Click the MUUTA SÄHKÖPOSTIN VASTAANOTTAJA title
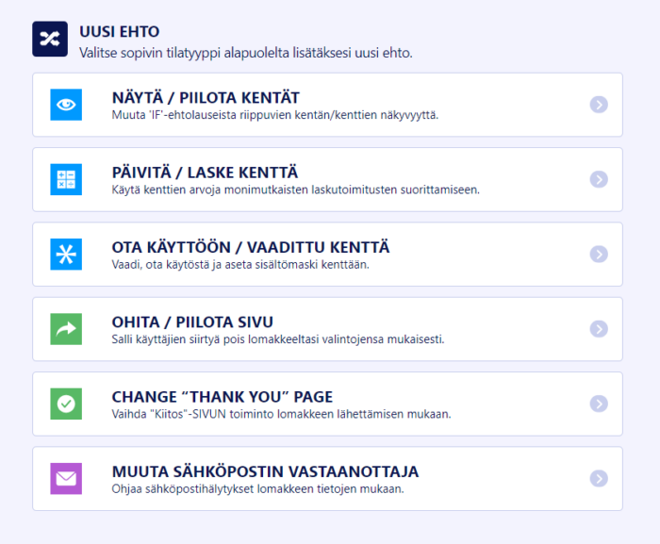The image size is (660, 544). (x=265, y=471)
